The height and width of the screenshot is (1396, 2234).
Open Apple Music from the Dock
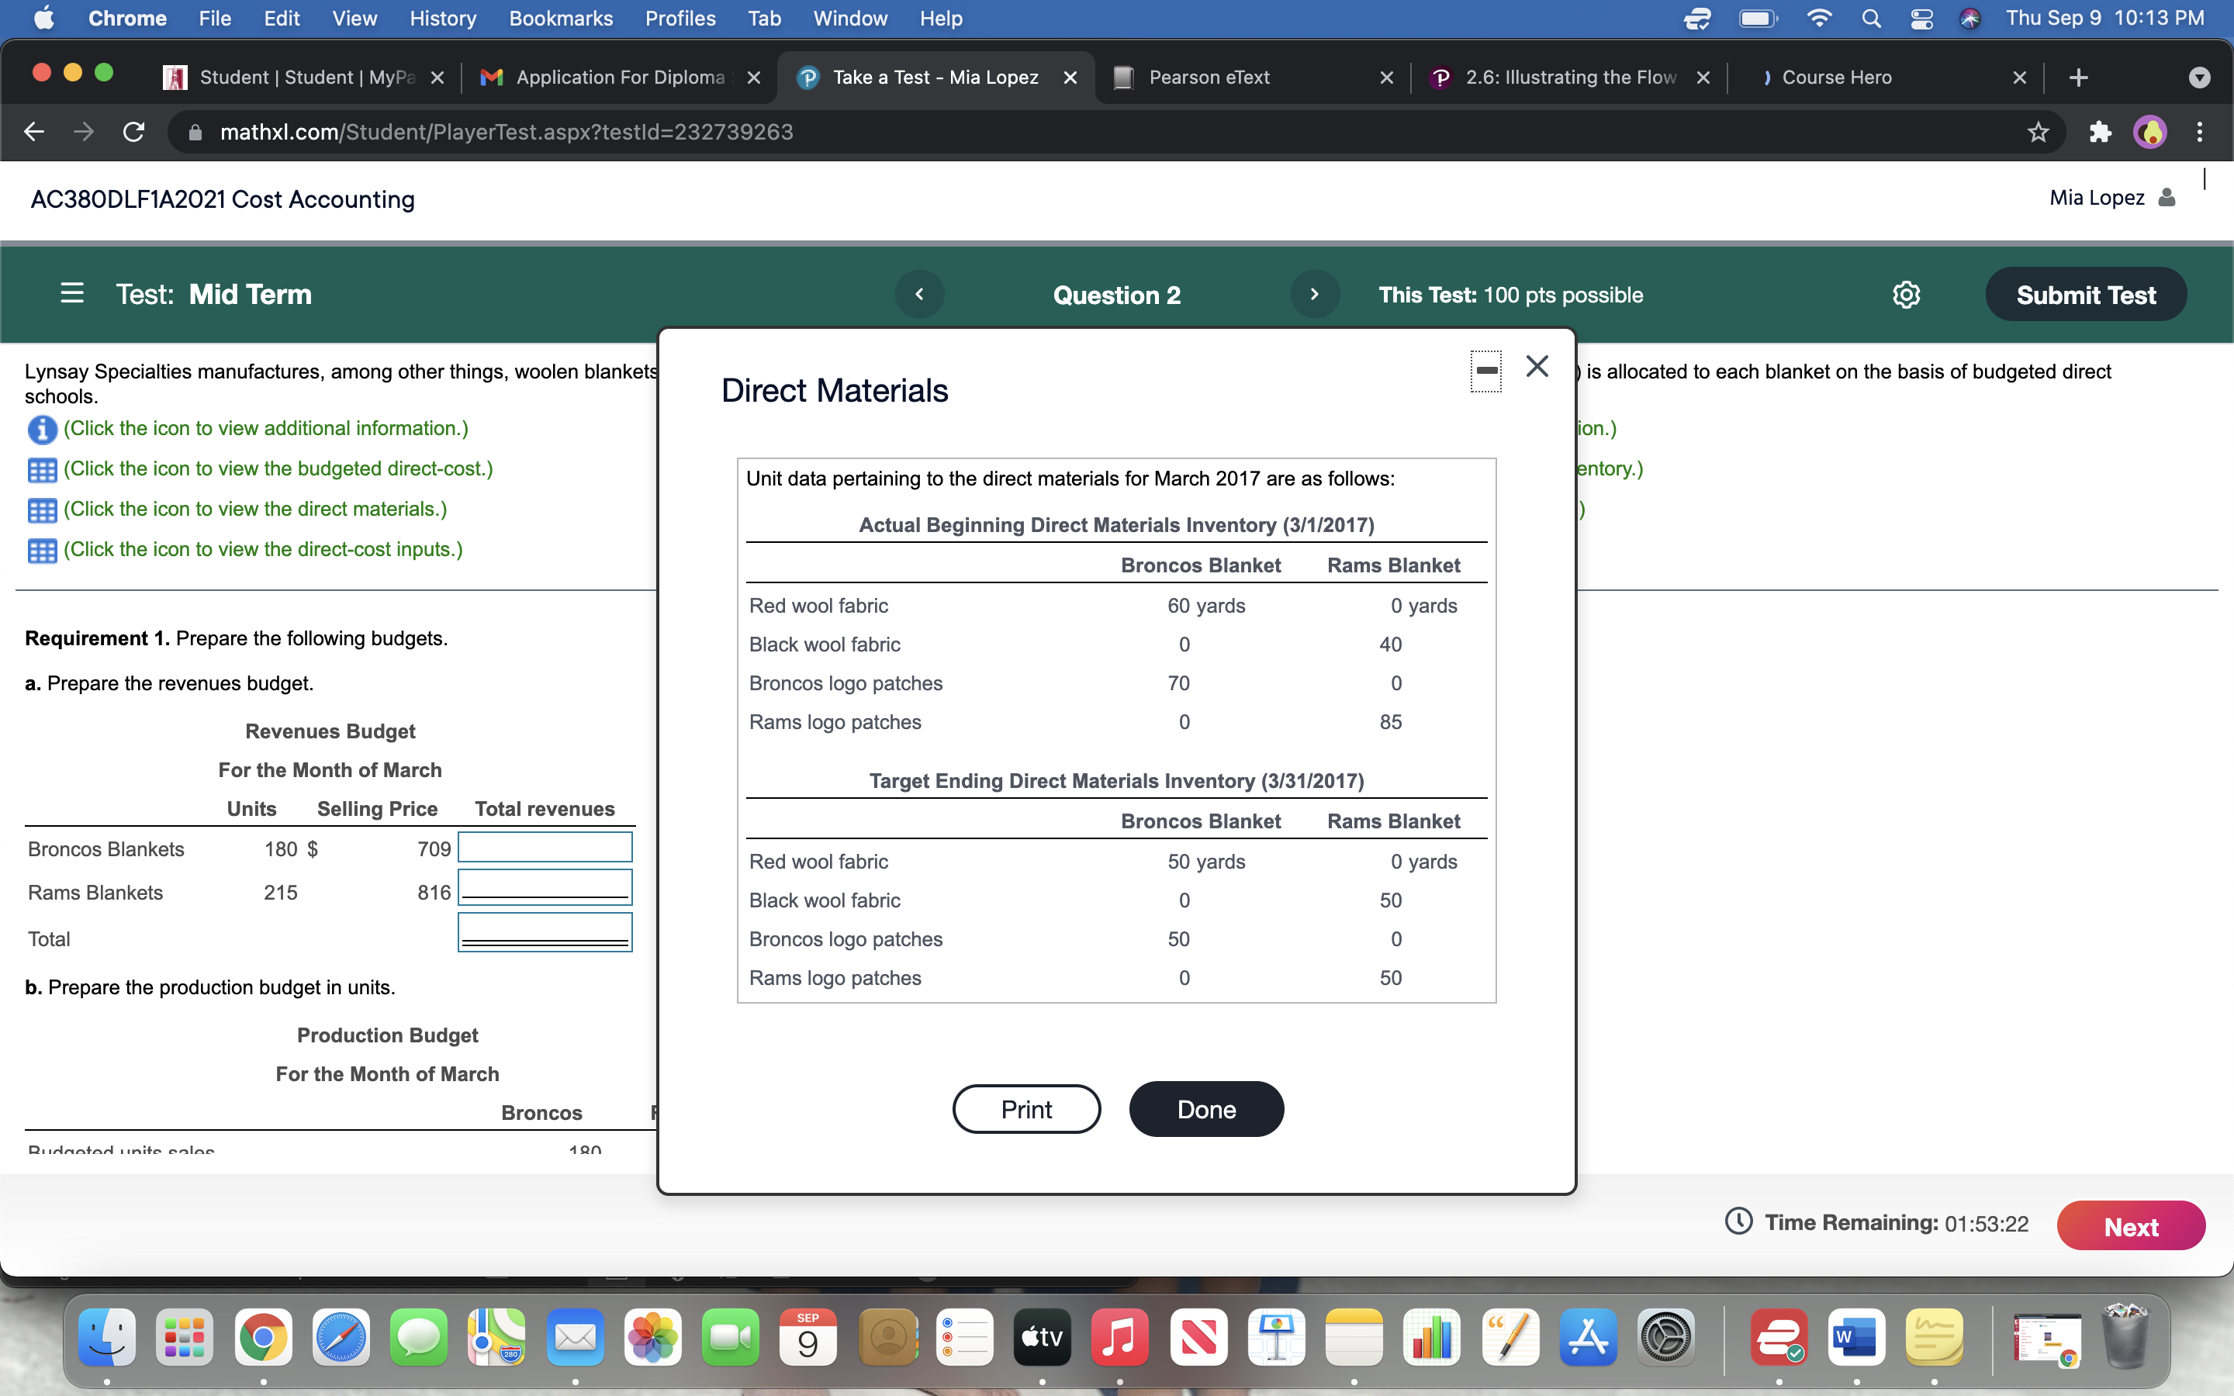point(1120,1336)
